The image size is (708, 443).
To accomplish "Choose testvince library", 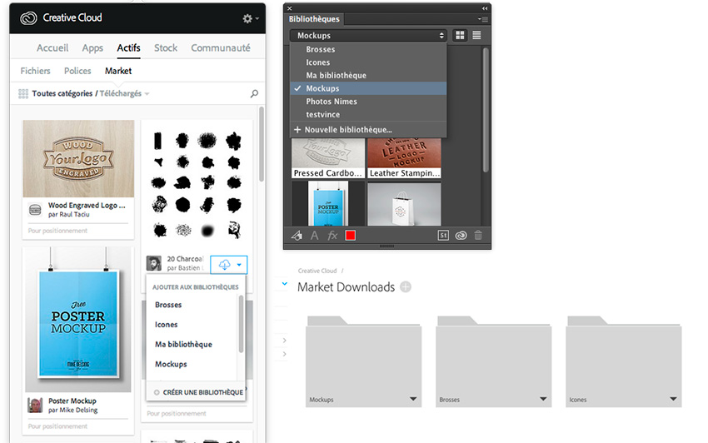I will pos(368,115).
